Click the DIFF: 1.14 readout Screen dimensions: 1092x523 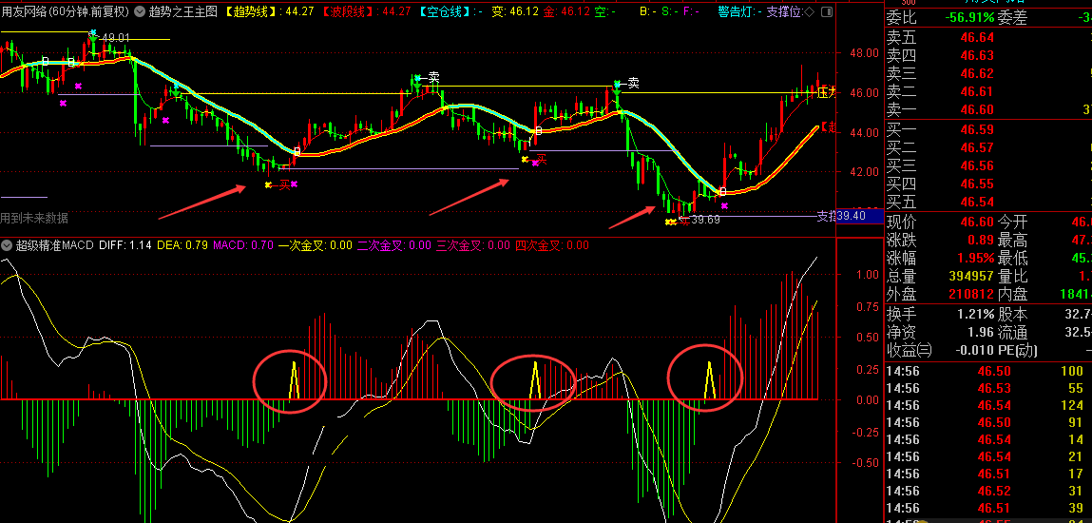(x=125, y=245)
